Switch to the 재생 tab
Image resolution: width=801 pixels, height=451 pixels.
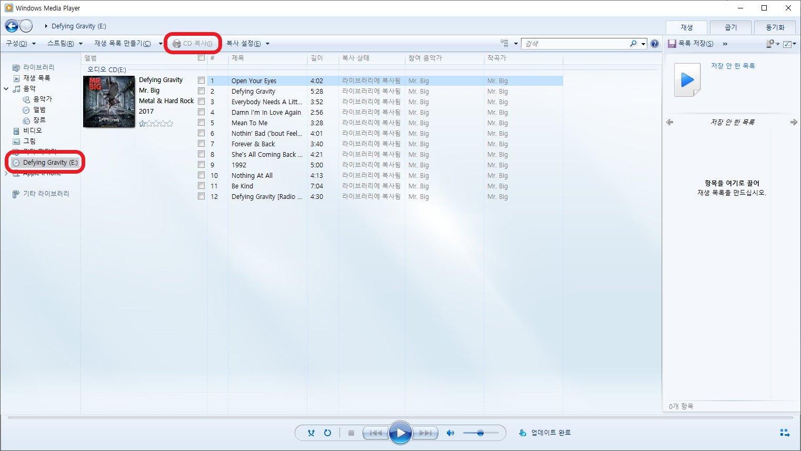(687, 27)
